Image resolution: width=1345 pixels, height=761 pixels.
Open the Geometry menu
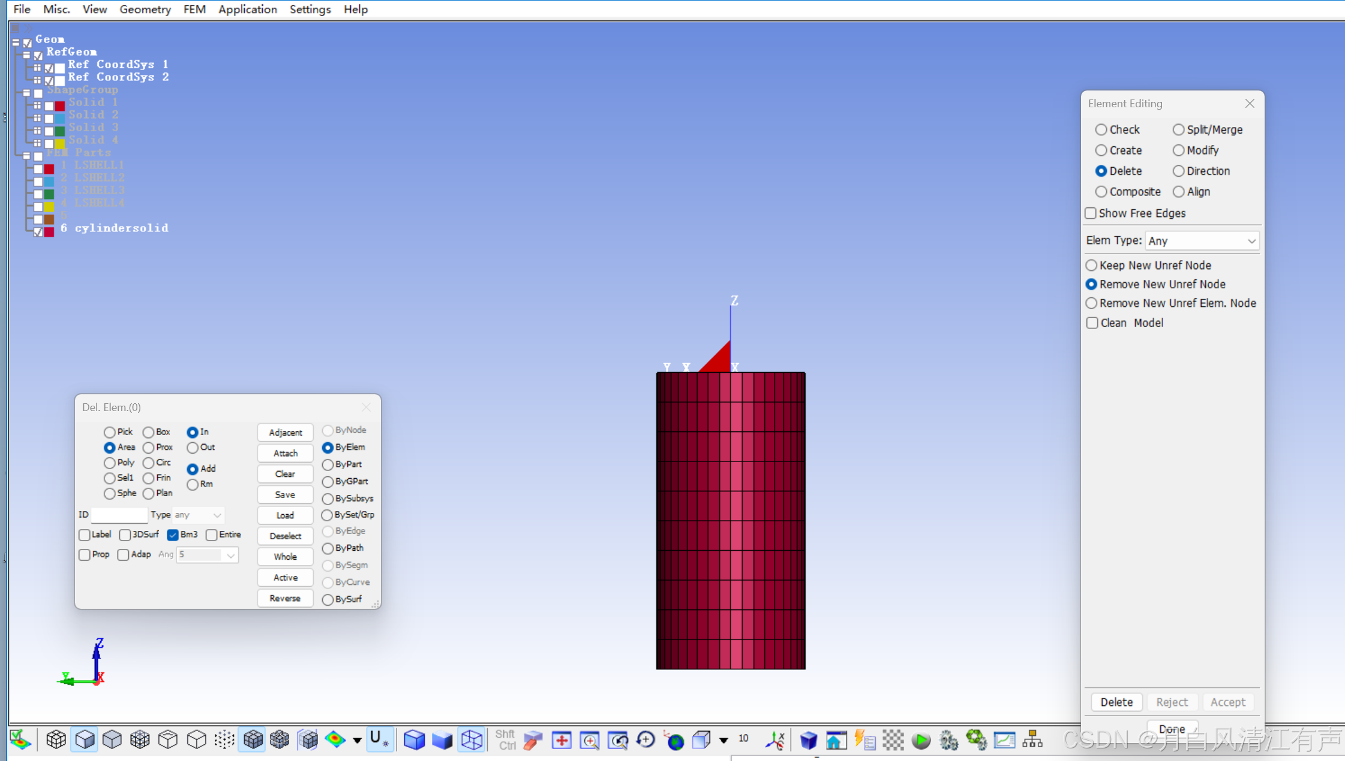click(145, 9)
